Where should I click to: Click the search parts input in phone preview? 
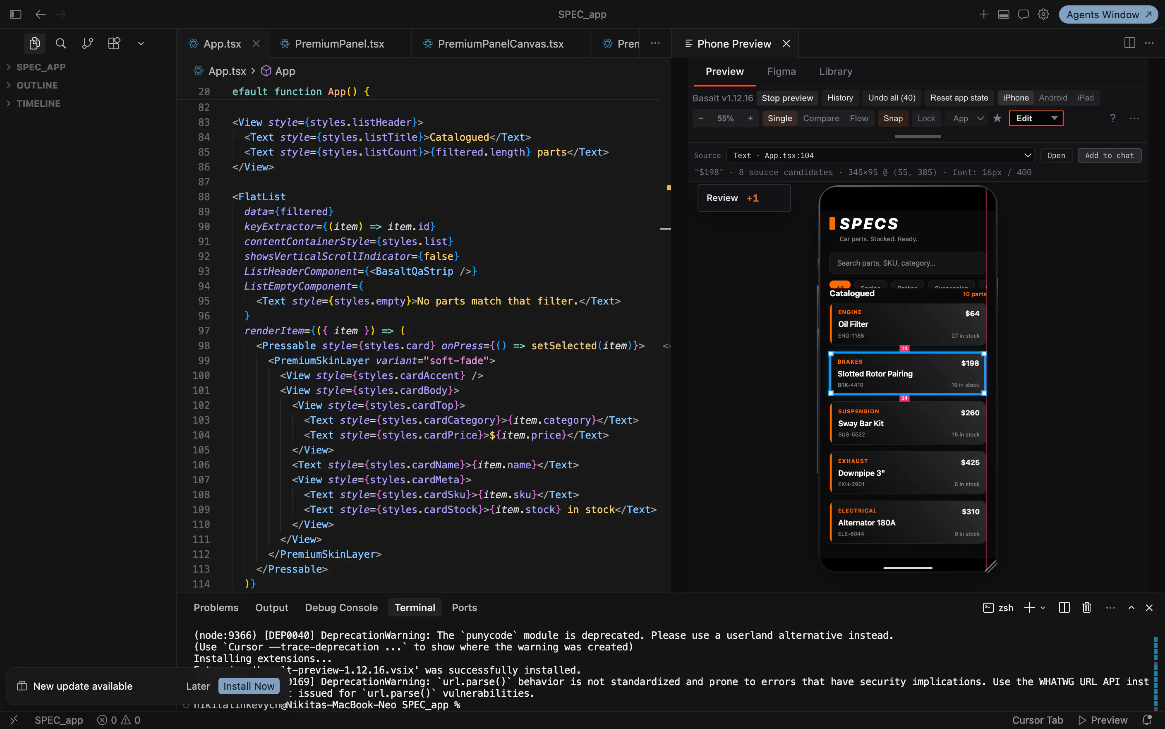[907, 263]
